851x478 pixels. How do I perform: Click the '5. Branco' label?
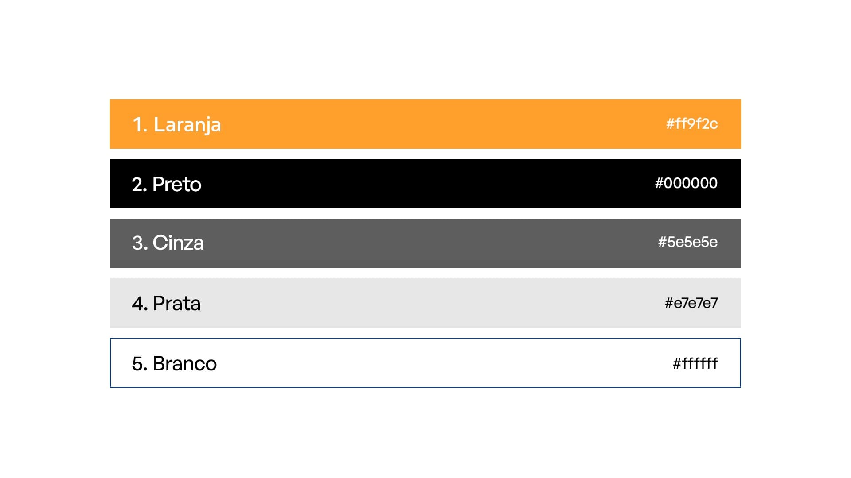click(174, 363)
